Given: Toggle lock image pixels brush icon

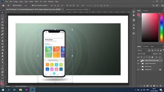Looking at the screenshot, I should click(144, 57).
